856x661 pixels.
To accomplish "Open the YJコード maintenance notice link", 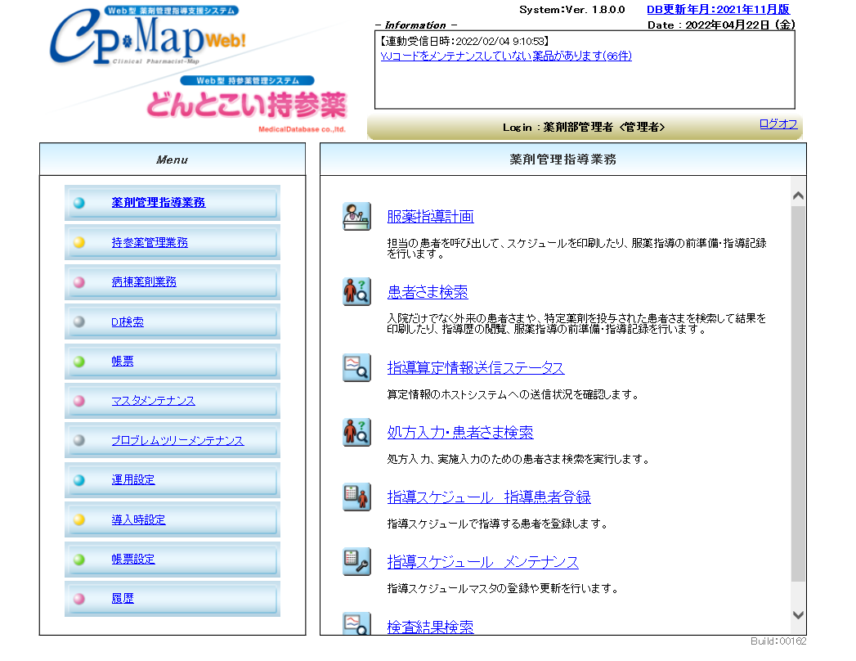I will (506, 56).
